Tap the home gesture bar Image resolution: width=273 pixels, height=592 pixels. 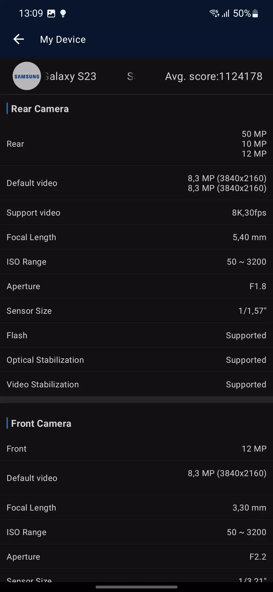point(136,587)
